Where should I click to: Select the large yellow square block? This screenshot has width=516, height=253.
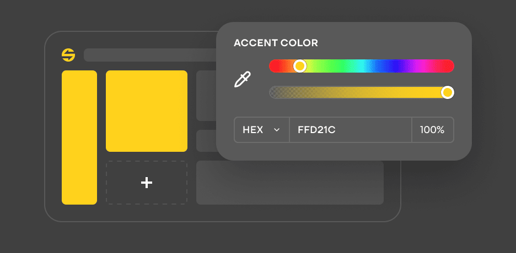[x=147, y=111]
